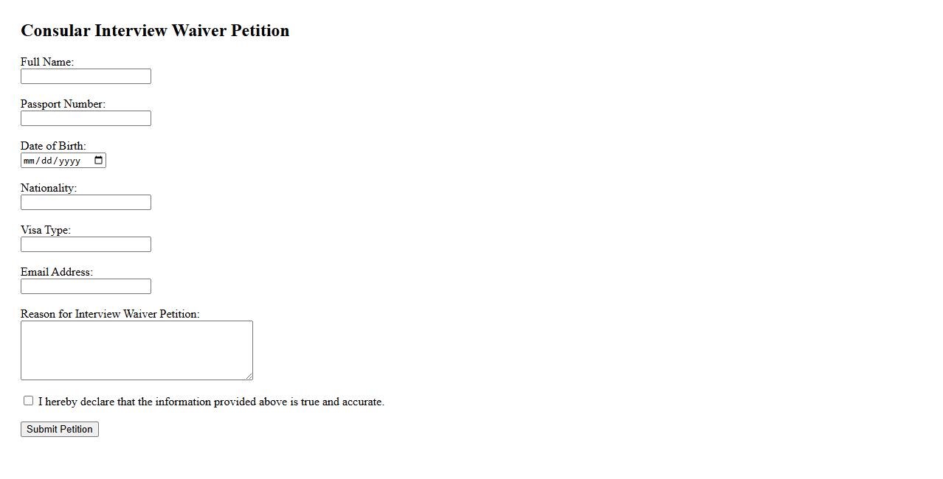Check the declaration of accuracy checkbox
Image resolution: width=943 pixels, height=479 pixels.
coord(29,401)
